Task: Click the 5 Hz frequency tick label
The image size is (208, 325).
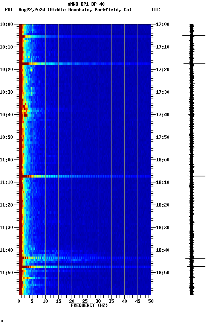Action: [32, 301]
